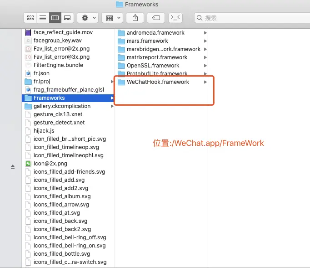Click the eject icon in sidebar
Image resolution: width=310 pixels, height=268 pixels.
[x=13, y=167]
